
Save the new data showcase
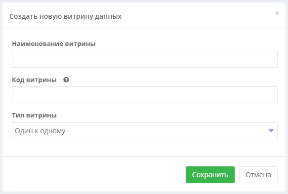click(x=210, y=175)
